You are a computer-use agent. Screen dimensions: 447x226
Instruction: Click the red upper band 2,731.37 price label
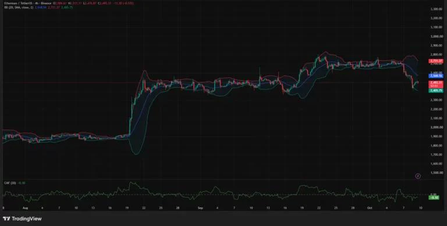[x=436, y=61]
